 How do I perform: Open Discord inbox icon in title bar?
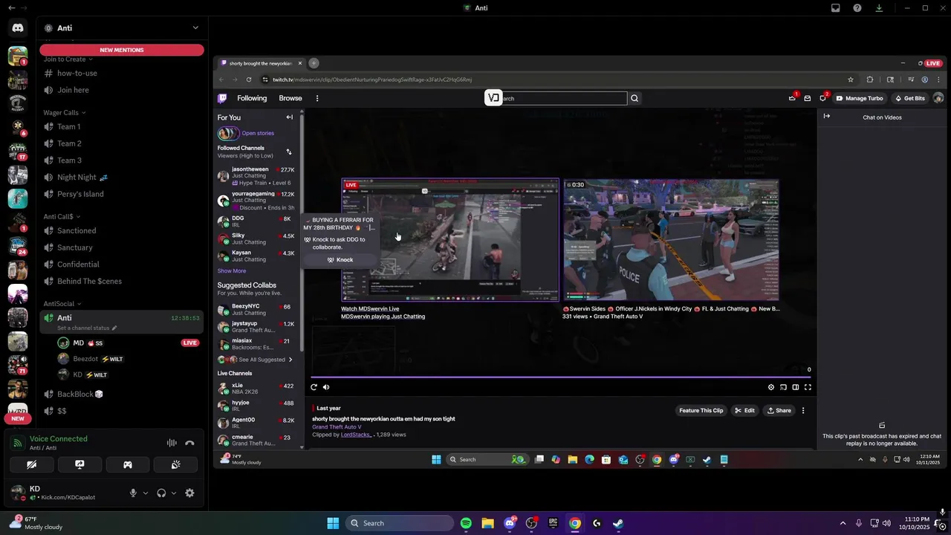[836, 8]
